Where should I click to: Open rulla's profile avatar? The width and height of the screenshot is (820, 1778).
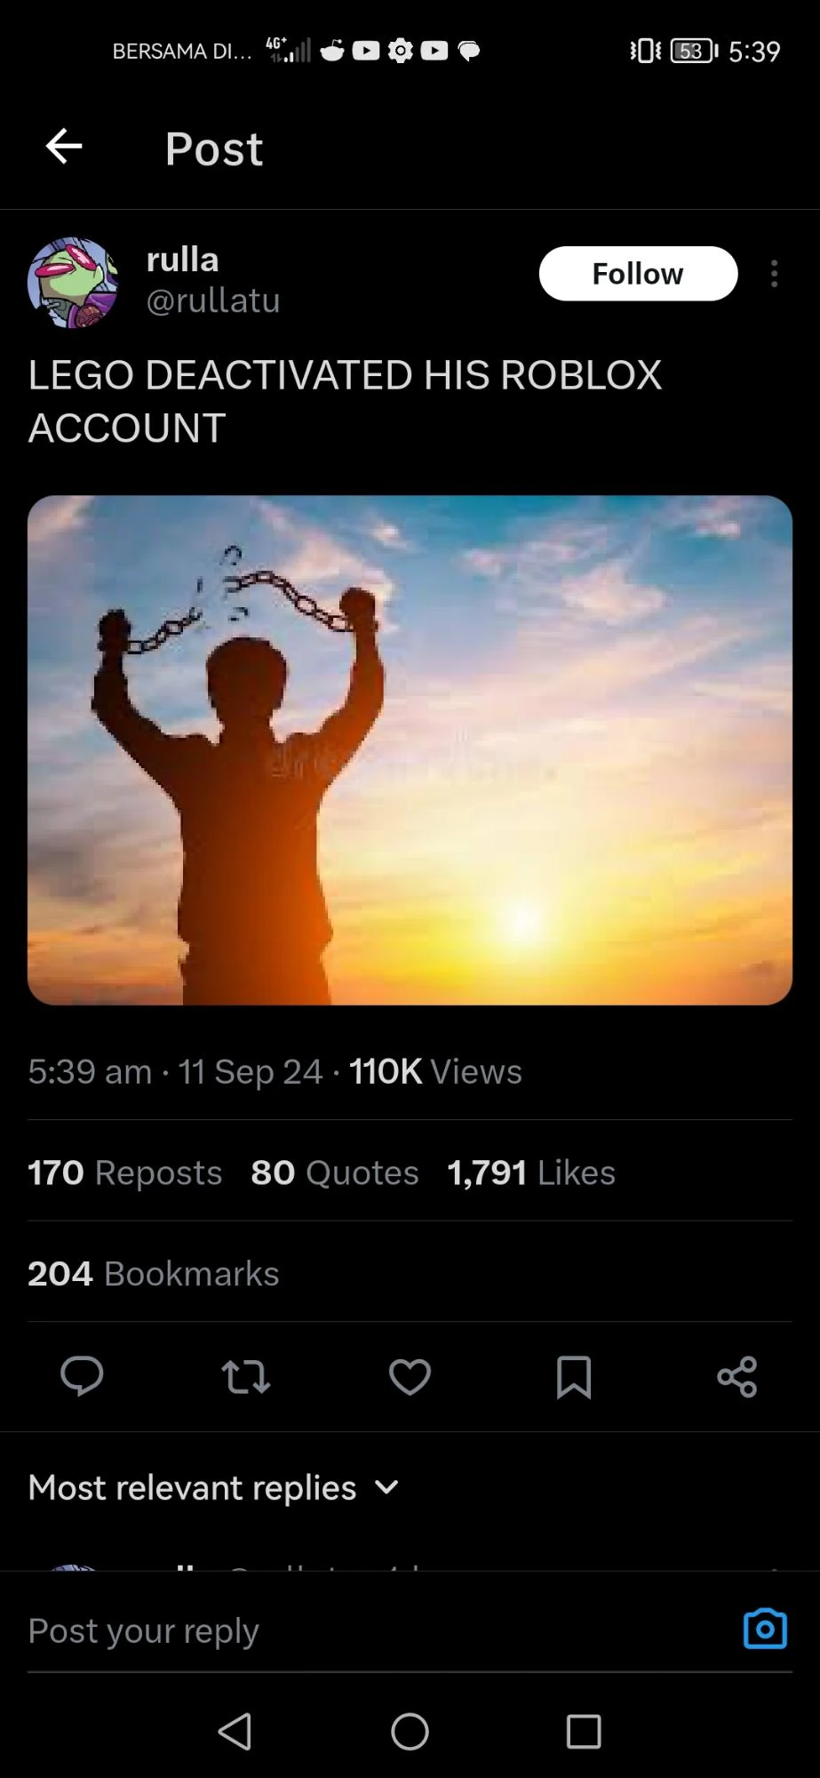[x=73, y=283]
